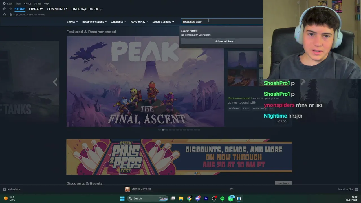Open Adobe Premiere Pro from the taskbar

(206, 198)
